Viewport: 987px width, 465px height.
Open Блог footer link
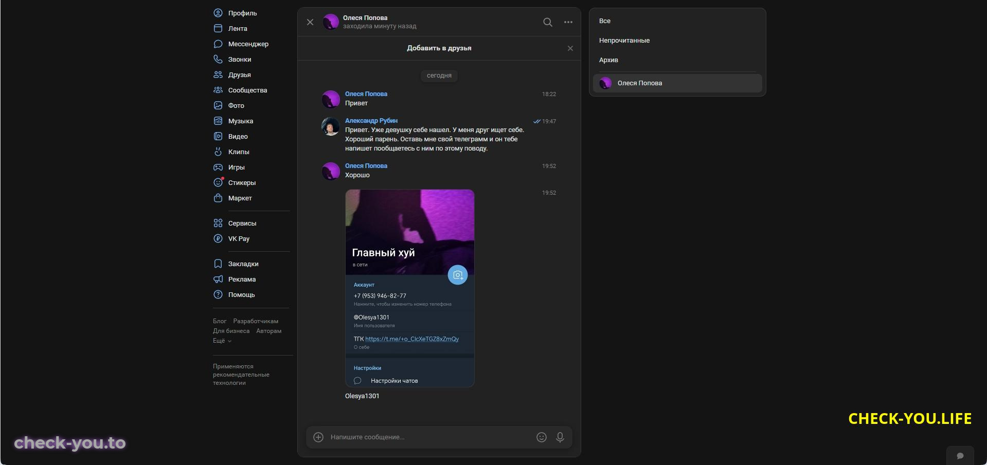(x=220, y=321)
